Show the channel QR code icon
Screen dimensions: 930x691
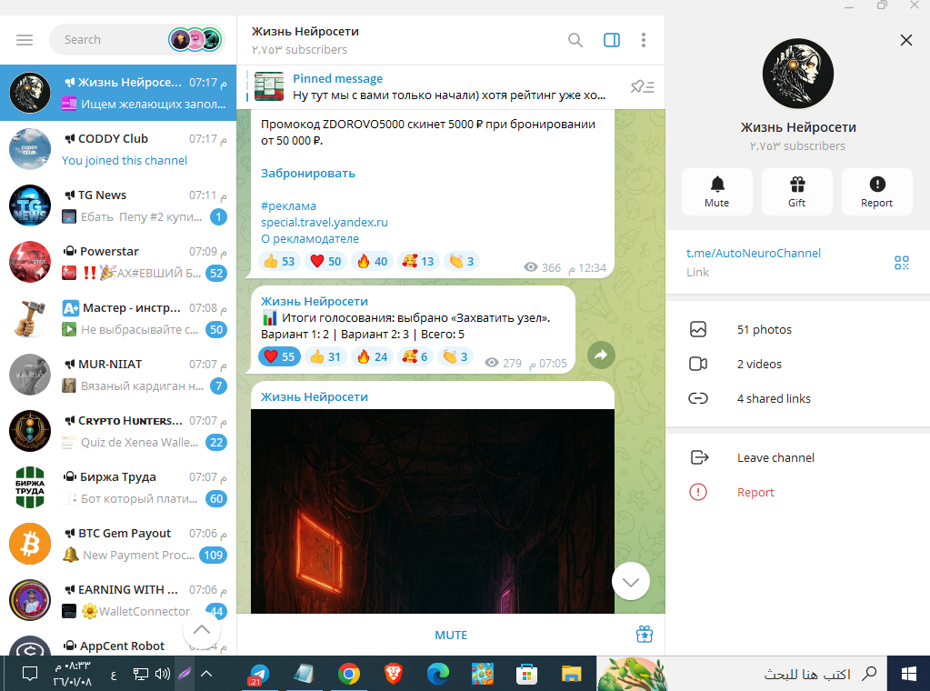click(x=902, y=262)
